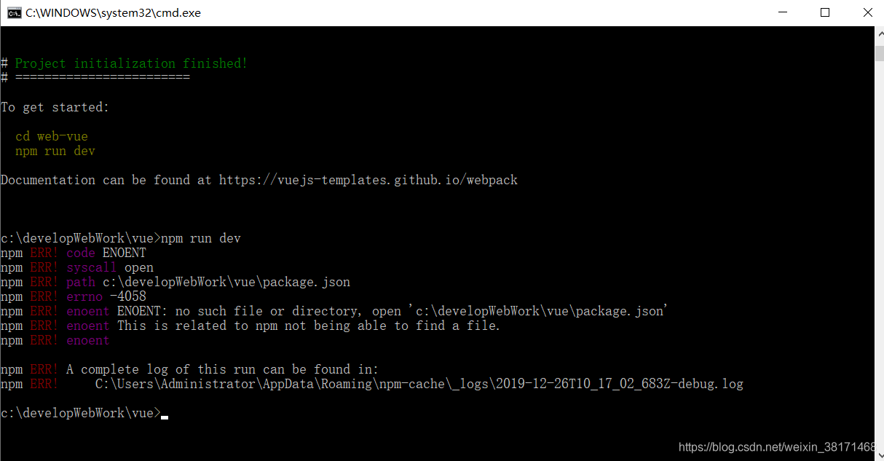
Task: Click the debug.log file path line
Action: coord(419,384)
